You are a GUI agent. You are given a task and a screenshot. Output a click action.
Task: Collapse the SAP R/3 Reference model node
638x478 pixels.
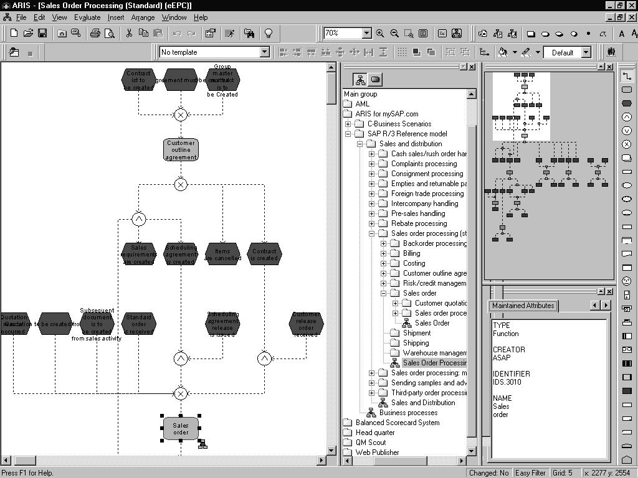tap(348, 134)
